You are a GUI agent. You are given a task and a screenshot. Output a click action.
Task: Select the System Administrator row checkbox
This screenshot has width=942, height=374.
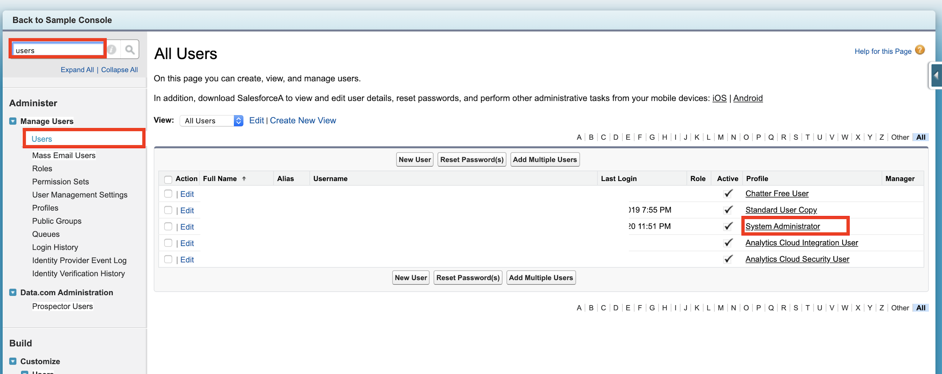(168, 227)
